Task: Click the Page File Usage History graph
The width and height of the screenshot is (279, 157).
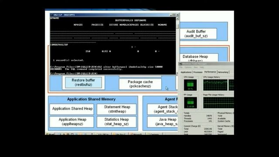Action: coord(218,103)
